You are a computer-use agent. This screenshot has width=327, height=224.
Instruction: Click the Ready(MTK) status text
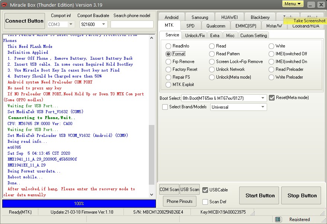click(x=20, y=212)
